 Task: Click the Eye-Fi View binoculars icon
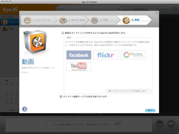coord(63,20)
